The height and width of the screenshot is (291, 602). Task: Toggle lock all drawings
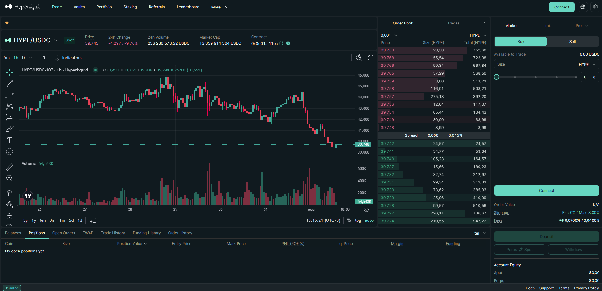pyautogui.click(x=9, y=216)
